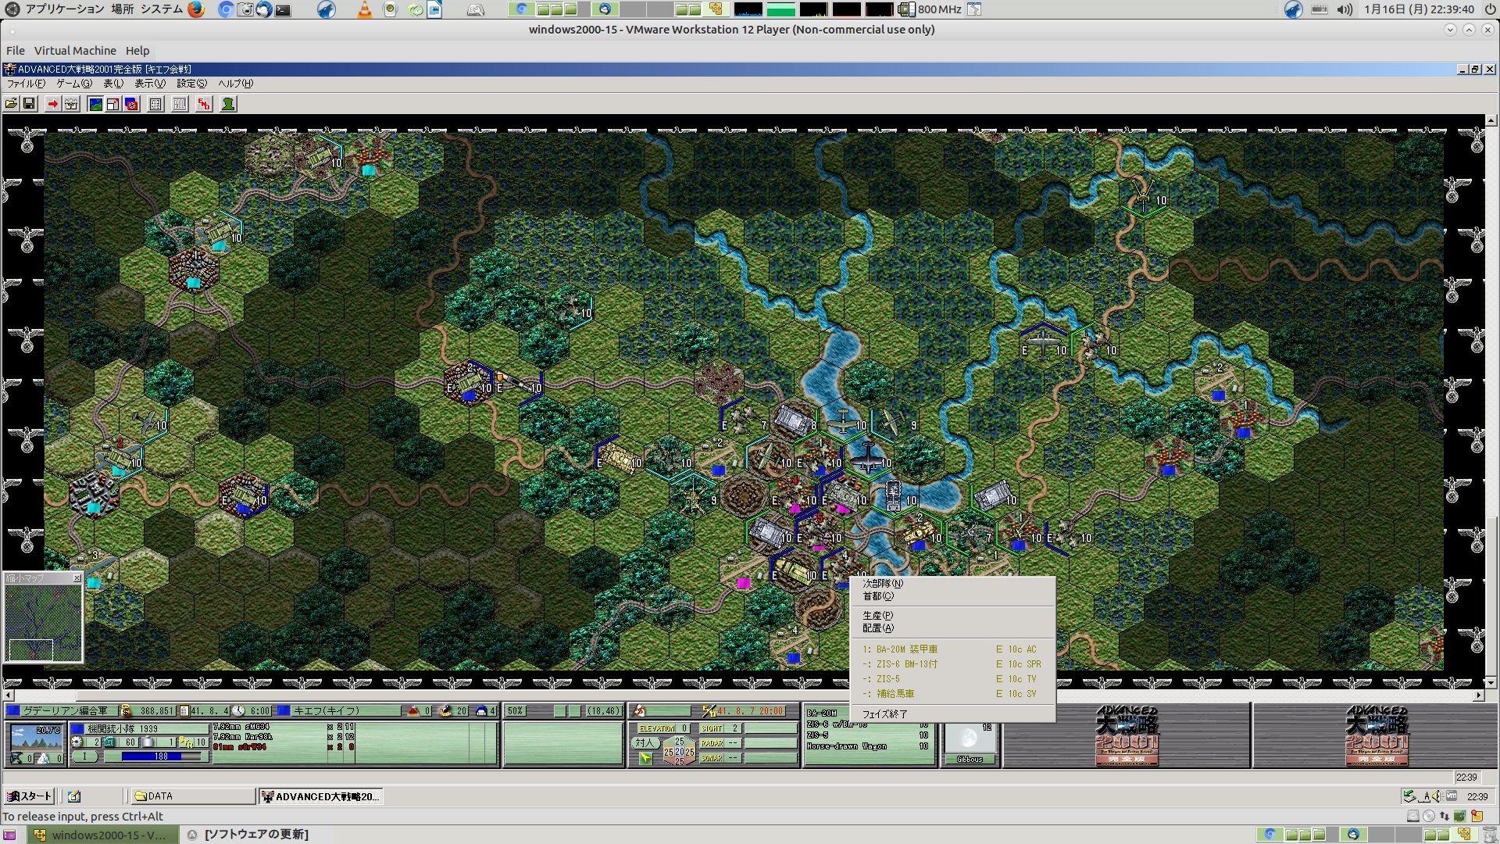Click the map's vertical scrollbar down arrow
Image resolution: width=1500 pixels, height=844 pixels.
pos(1491,682)
